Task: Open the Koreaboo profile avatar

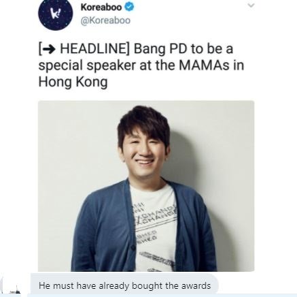Action: click(x=56, y=13)
